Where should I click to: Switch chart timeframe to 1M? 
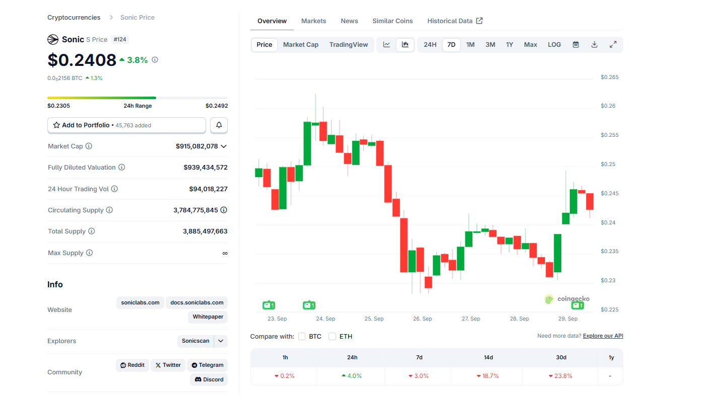[x=470, y=44]
